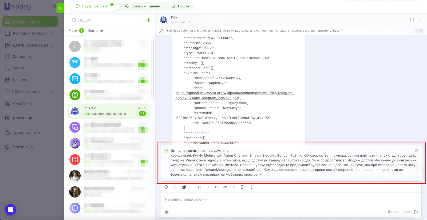Click the 49 unread badge on Dev
Image resolution: width=427 pixels, height=220 pixels.
(x=143, y=114)
